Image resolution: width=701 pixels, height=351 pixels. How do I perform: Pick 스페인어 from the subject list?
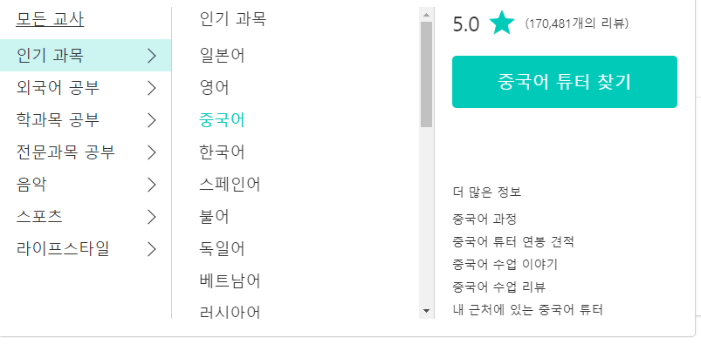point(230,184)
